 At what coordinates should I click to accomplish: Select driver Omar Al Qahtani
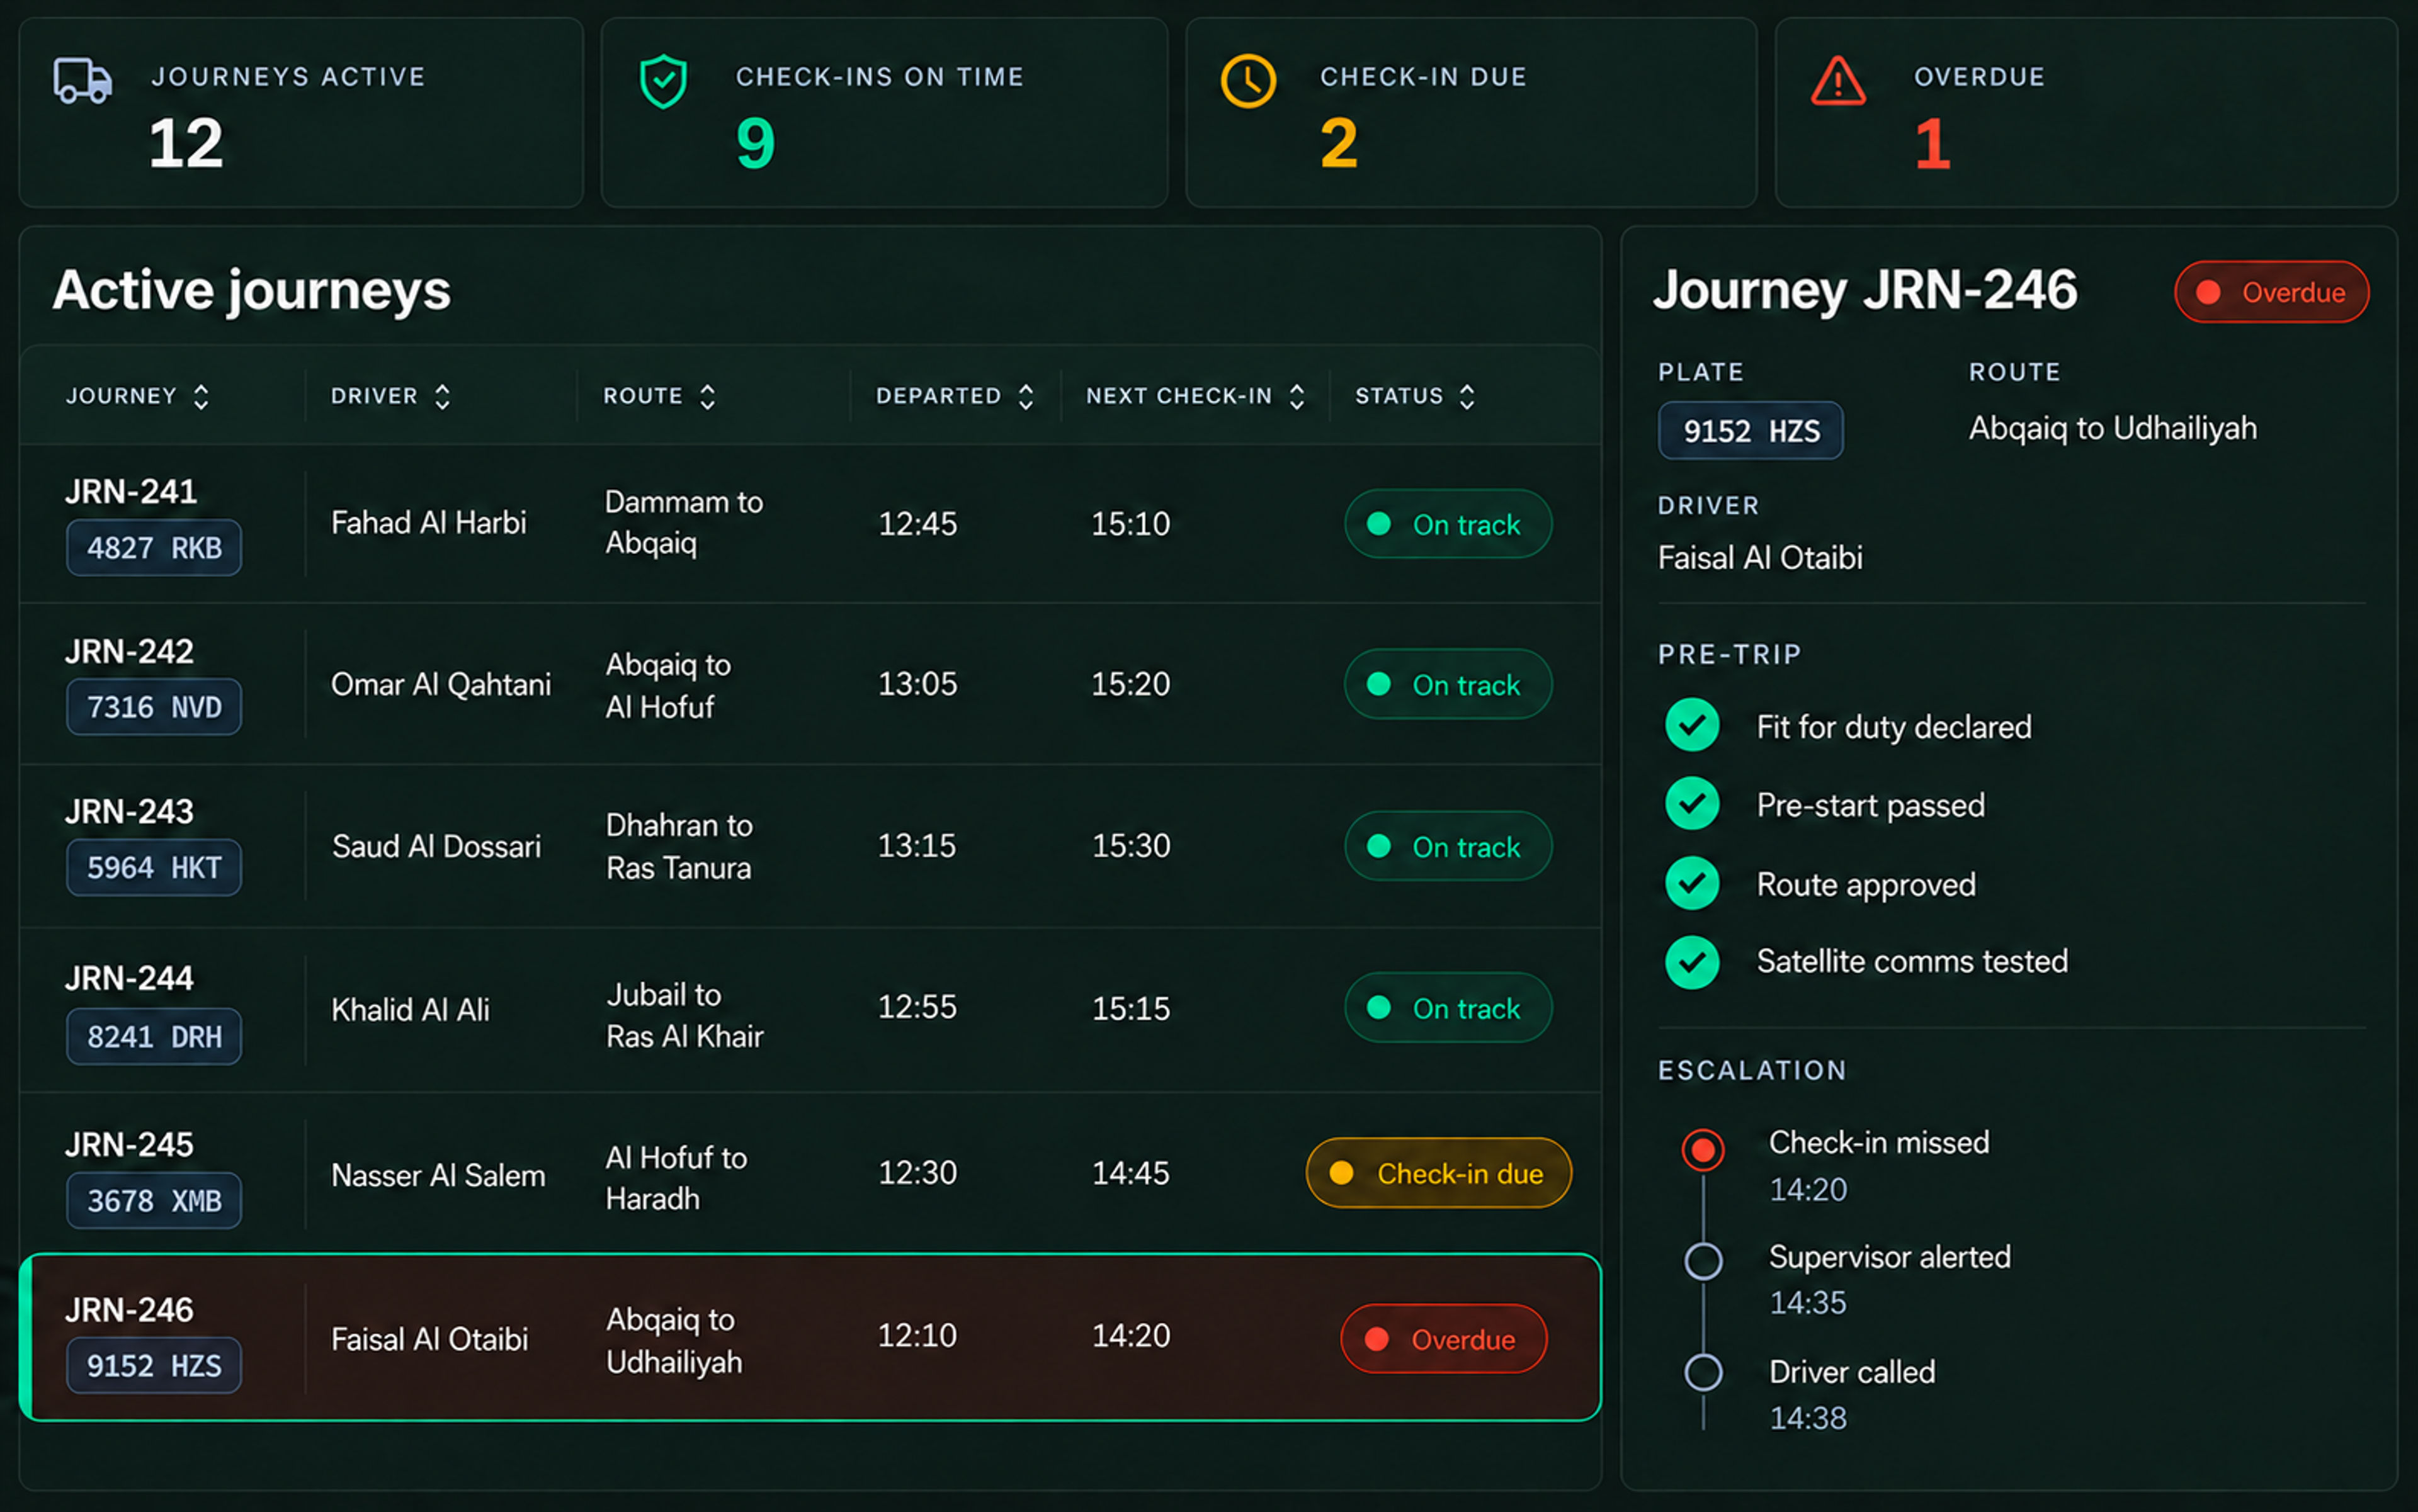point(441,685)
